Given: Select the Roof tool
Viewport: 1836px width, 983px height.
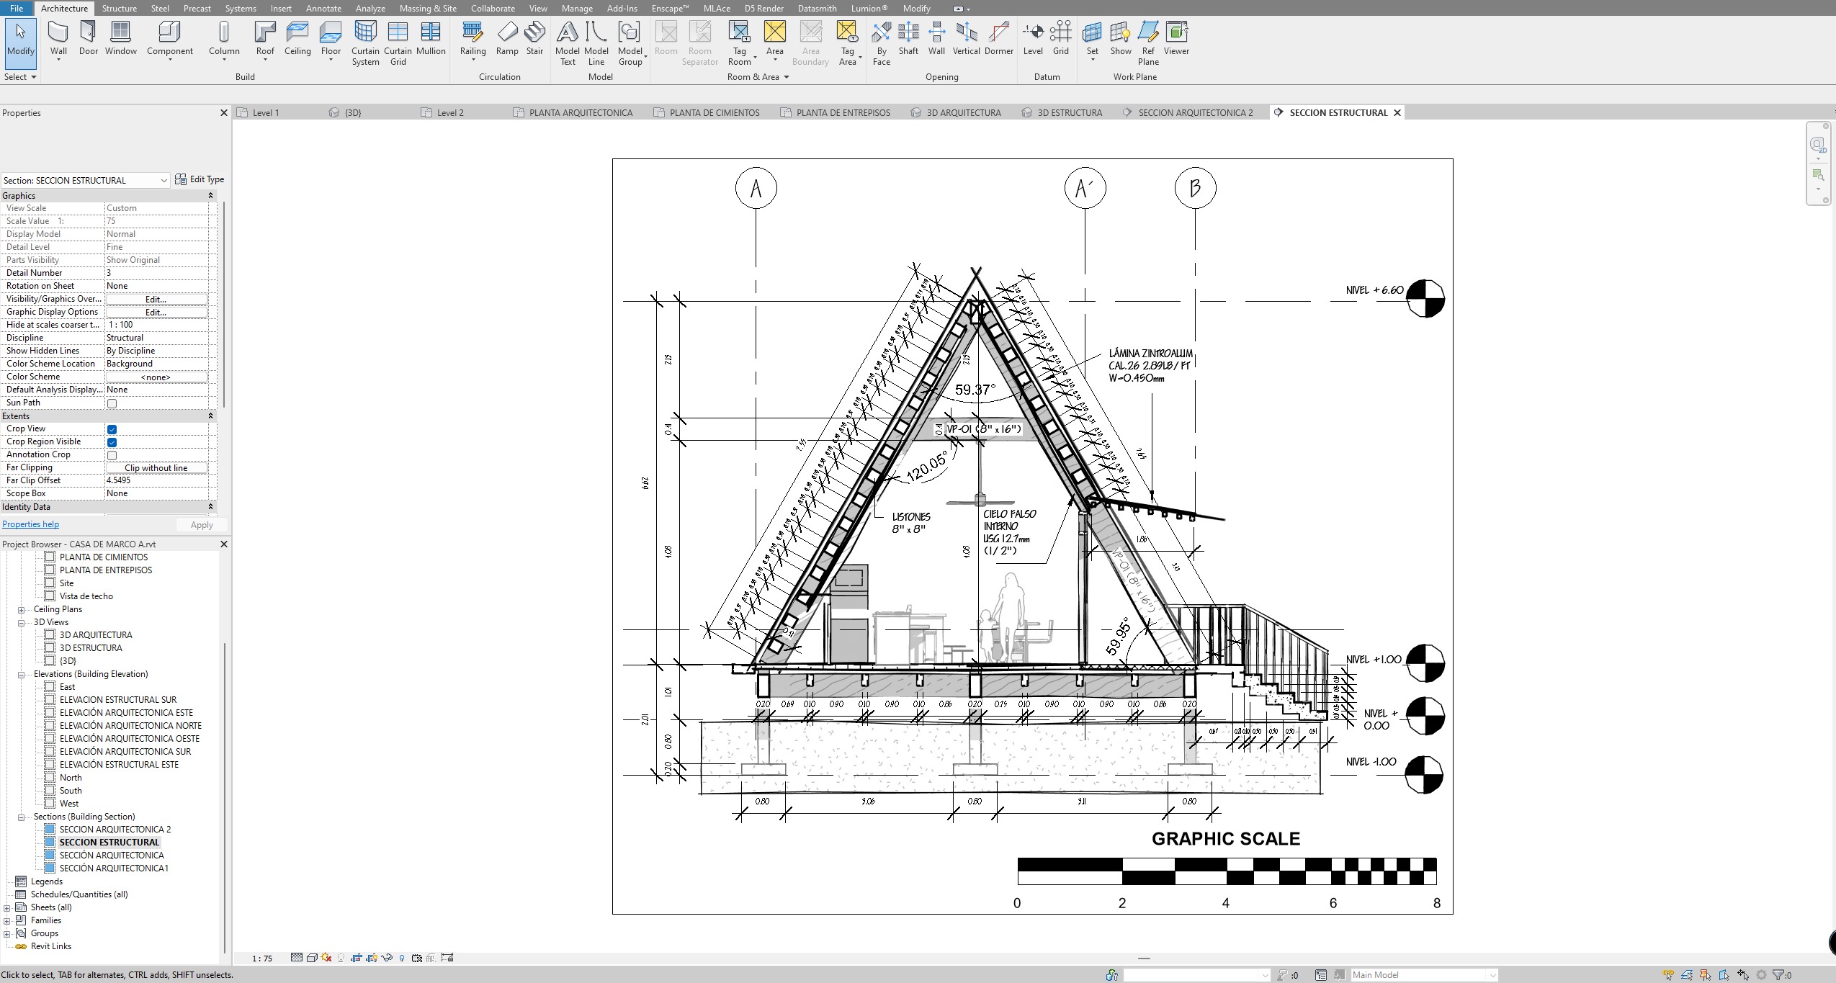Looking at the screenshot, I should [265, 40].
